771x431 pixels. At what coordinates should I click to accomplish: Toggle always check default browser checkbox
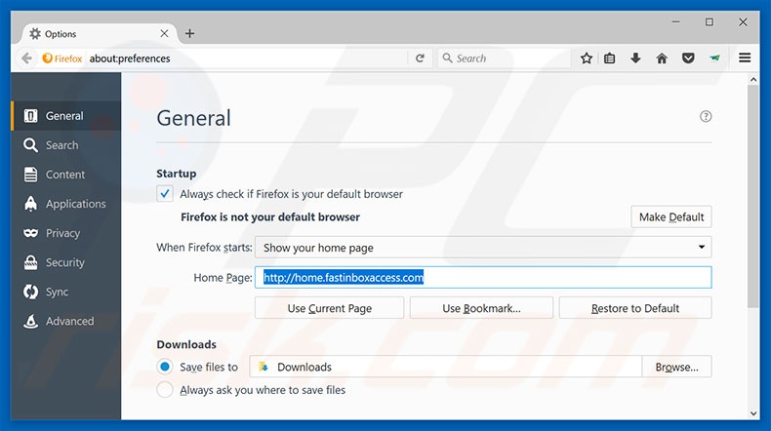tap(165, 194)
